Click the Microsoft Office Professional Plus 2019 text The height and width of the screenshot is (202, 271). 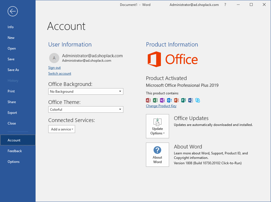click(182, 85)
